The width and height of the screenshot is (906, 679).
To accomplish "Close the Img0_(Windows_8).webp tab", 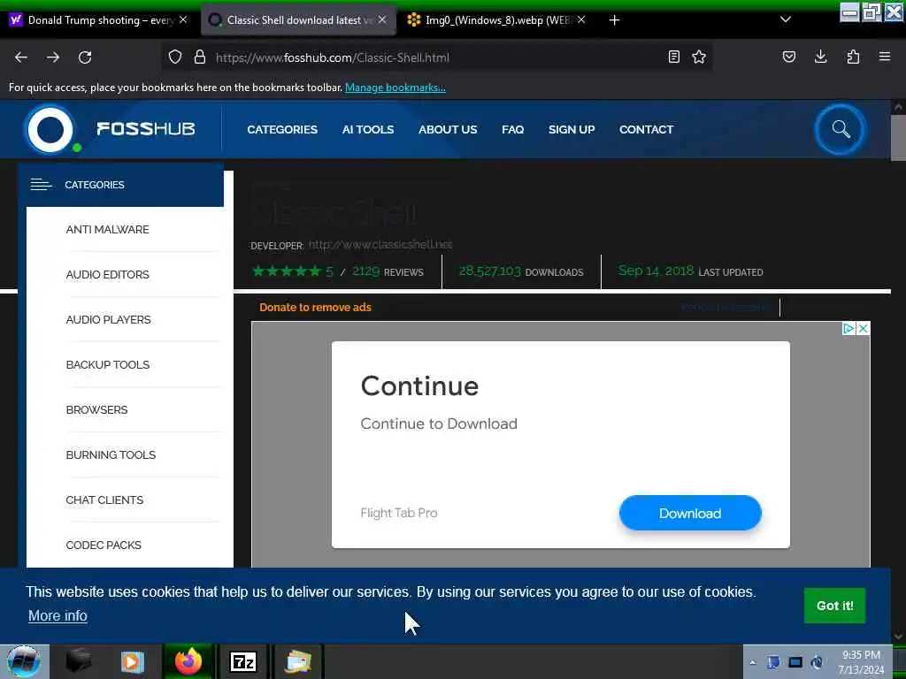I will click(x=581, y=19).
